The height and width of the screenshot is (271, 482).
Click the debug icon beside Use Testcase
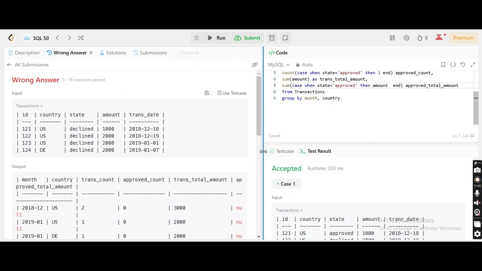[x=207, y=93]
